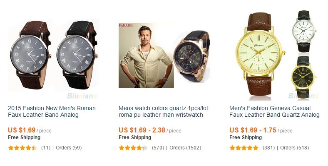This screenshot has width=328, height=166.
Task: Click Orders (518) on Geneva watch
Action: [x=294, y=148]
